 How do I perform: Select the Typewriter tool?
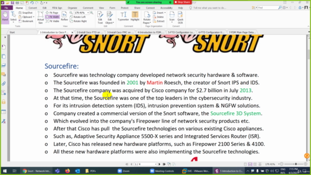[123, 16]
